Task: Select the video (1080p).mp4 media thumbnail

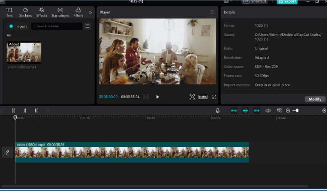Action: click(x=24, y=52)
